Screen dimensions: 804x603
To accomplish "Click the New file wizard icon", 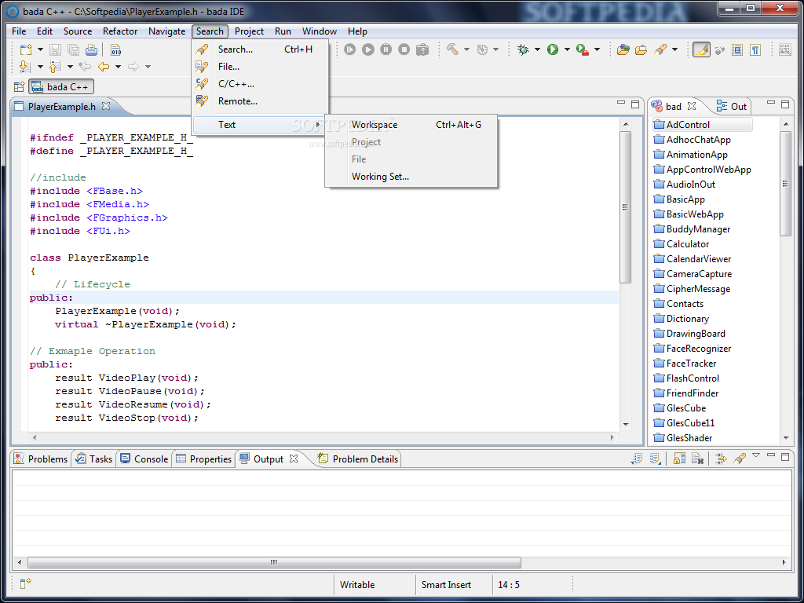I will point(26,49).
